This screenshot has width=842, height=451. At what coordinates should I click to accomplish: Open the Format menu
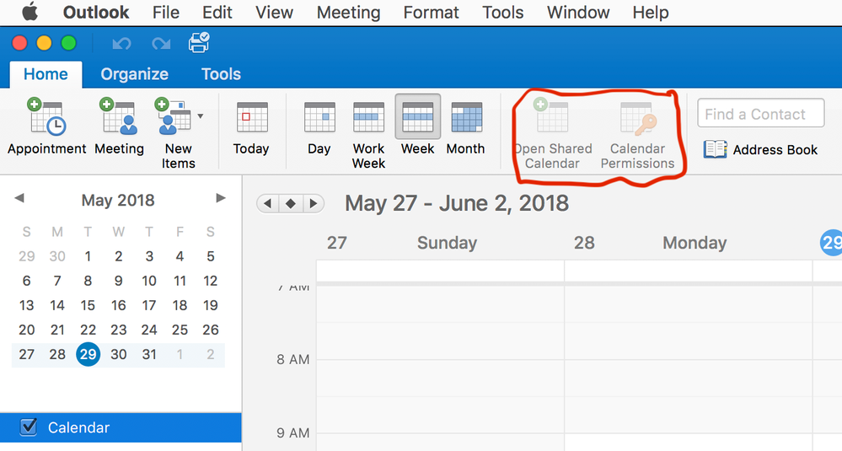coord(431,12)
